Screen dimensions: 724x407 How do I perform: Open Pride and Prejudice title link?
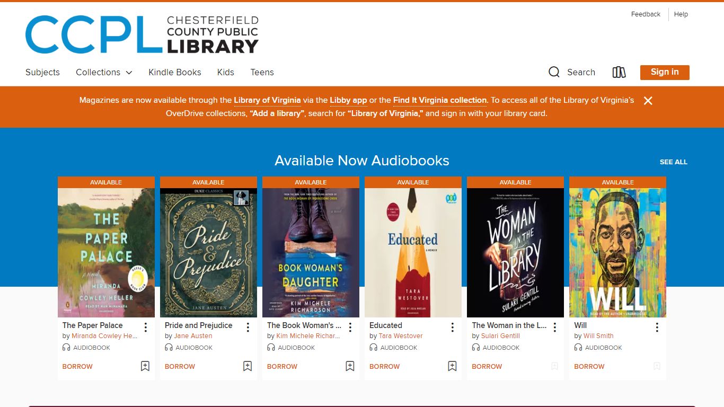point(198,325)
